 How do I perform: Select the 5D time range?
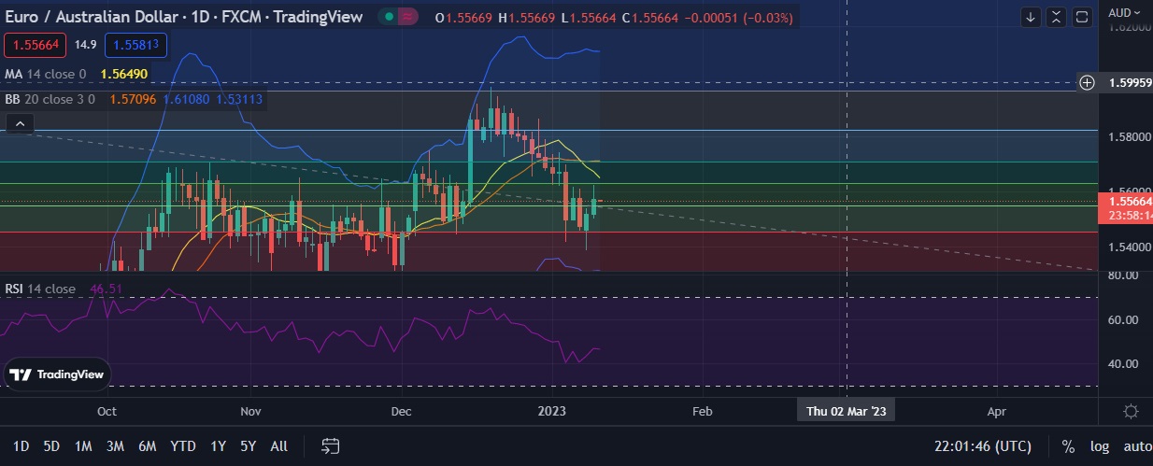pyautogui.click(x=51, y=446)
